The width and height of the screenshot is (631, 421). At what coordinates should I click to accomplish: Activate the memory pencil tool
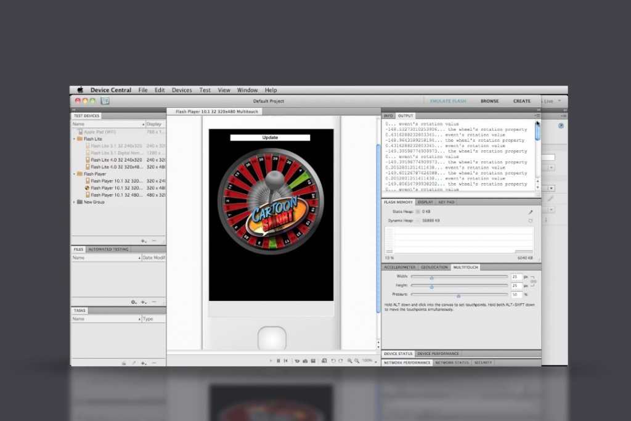pos(531,212)
